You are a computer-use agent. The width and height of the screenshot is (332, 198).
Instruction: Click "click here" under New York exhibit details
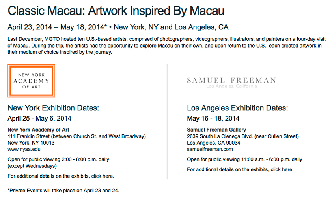click(x=103, y=176)
